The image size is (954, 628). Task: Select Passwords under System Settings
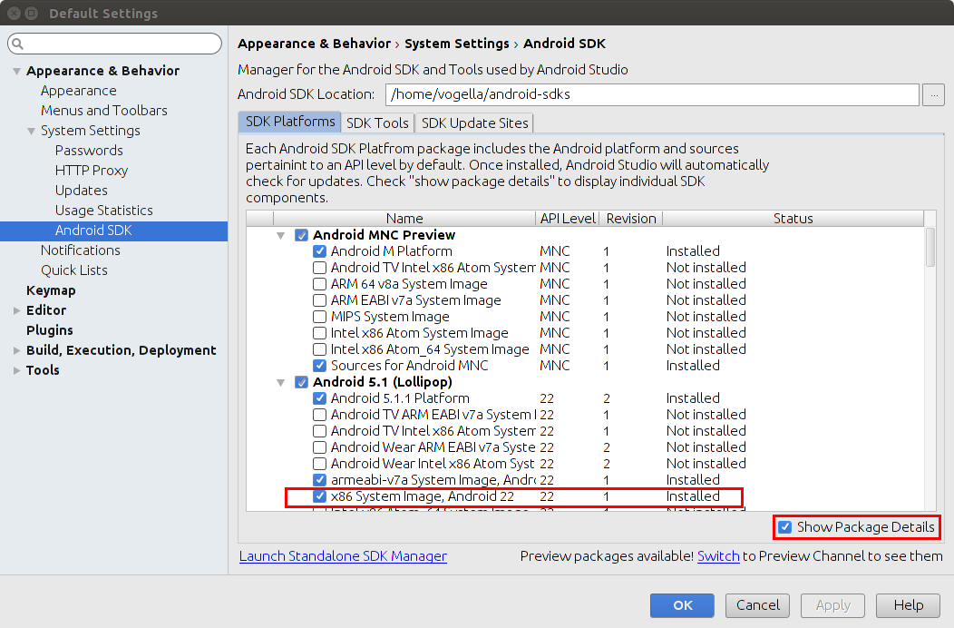(89, 151)
